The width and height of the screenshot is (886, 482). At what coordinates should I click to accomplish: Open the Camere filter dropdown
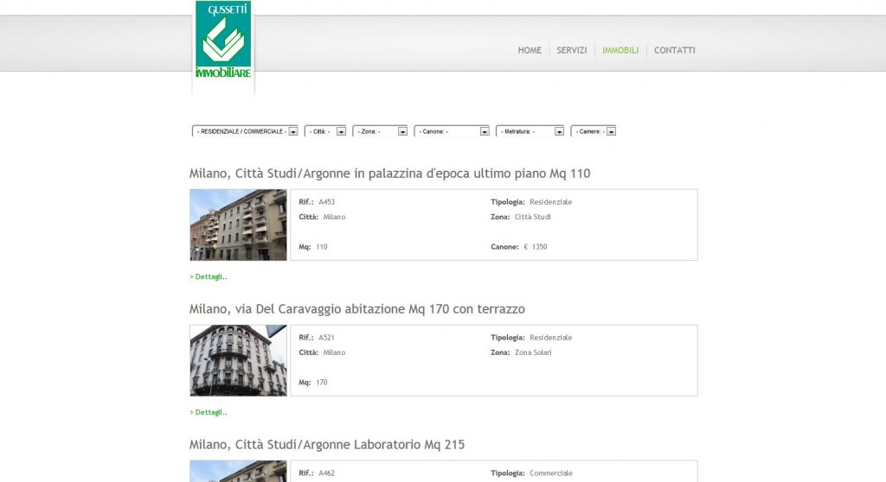(x=593, y=131)
